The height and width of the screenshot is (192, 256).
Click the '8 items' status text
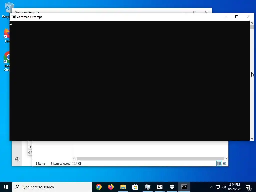pos(41,163)
